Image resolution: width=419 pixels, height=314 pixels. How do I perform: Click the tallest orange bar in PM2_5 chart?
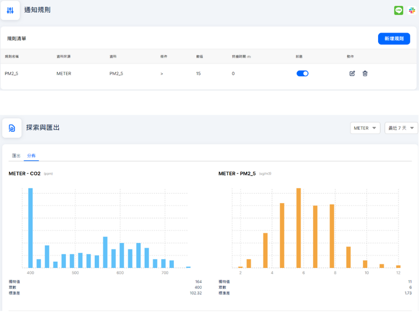(299, 228)
